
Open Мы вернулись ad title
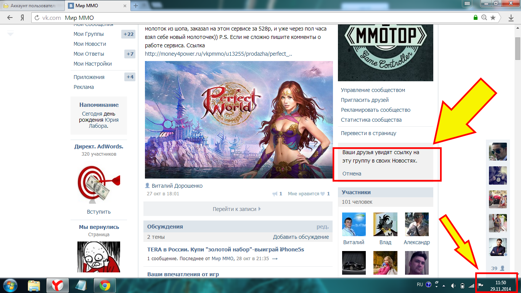coord(99,227)
